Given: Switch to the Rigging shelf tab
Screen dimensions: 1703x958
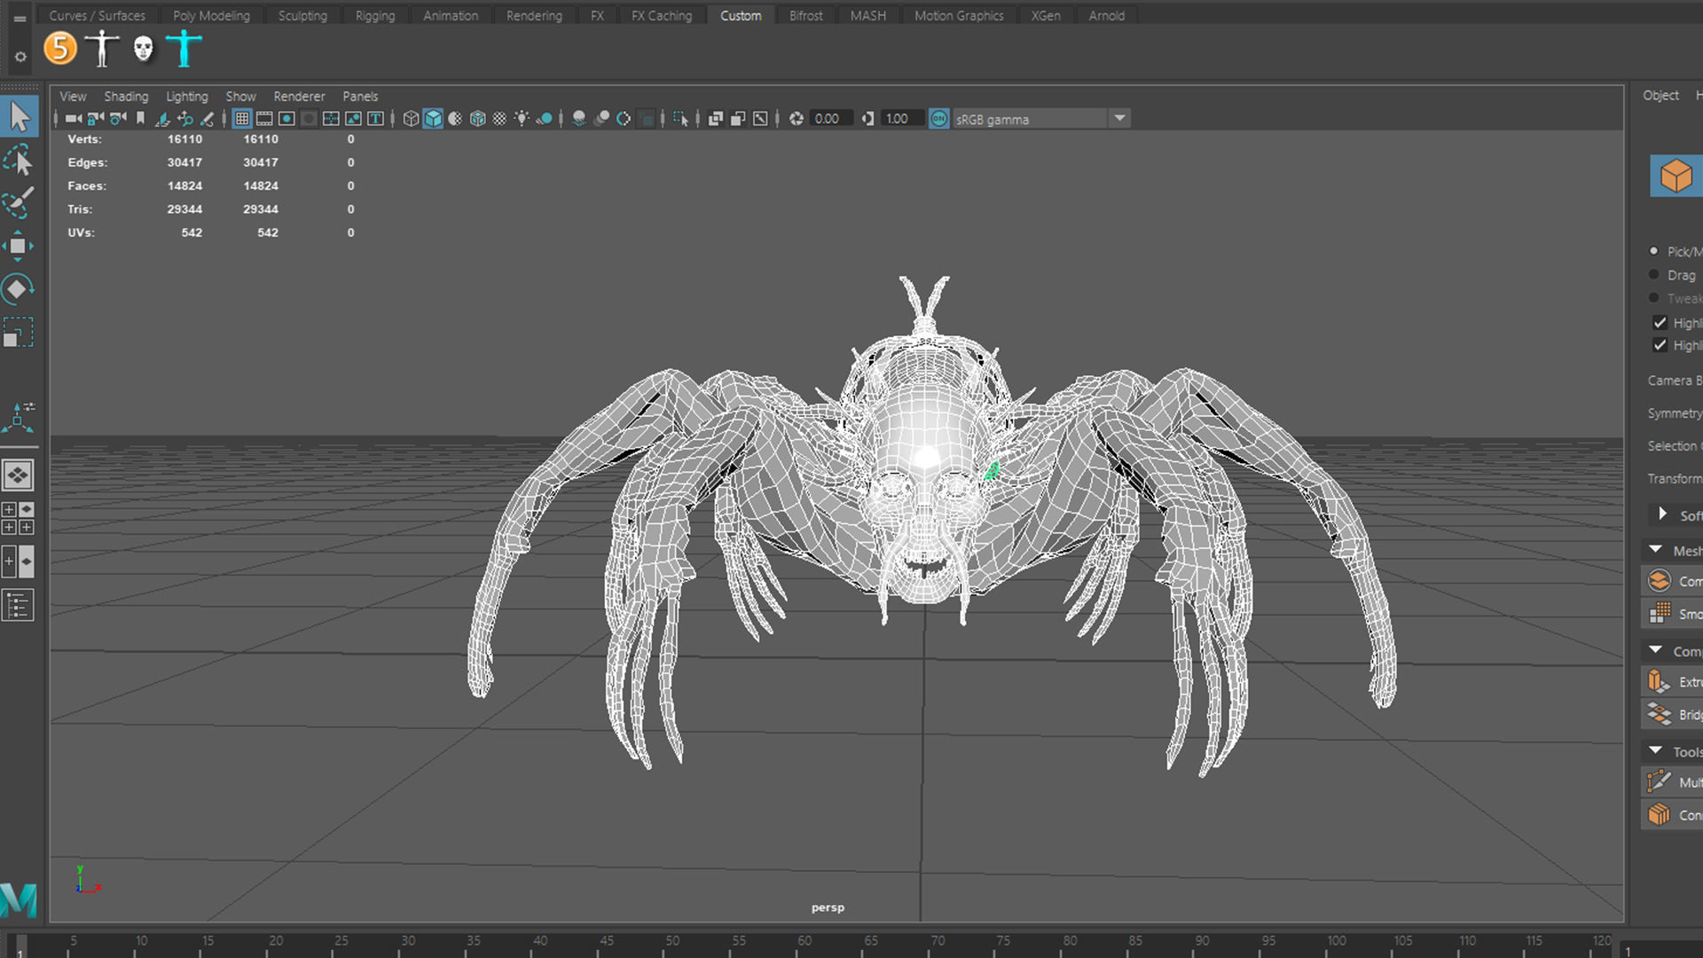Looking at the screenshot, I should click(375, 15).
